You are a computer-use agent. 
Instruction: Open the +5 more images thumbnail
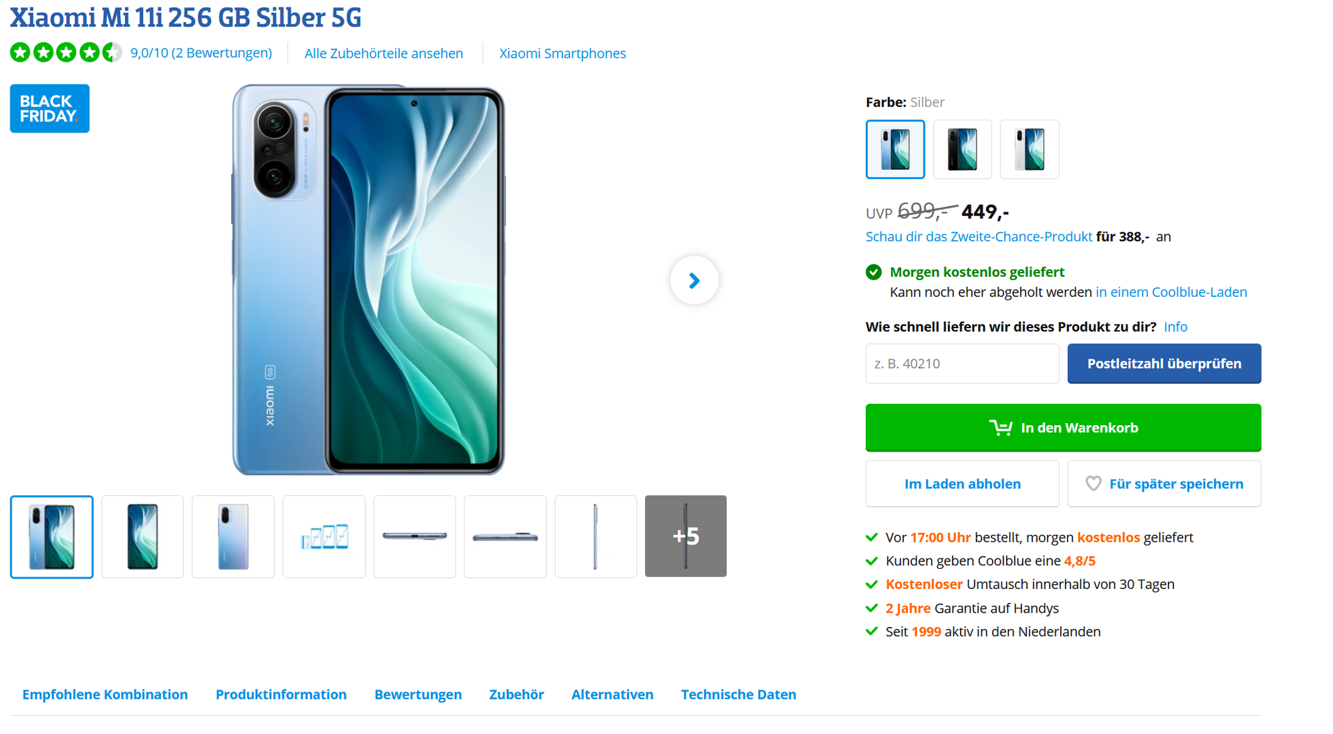685,536
